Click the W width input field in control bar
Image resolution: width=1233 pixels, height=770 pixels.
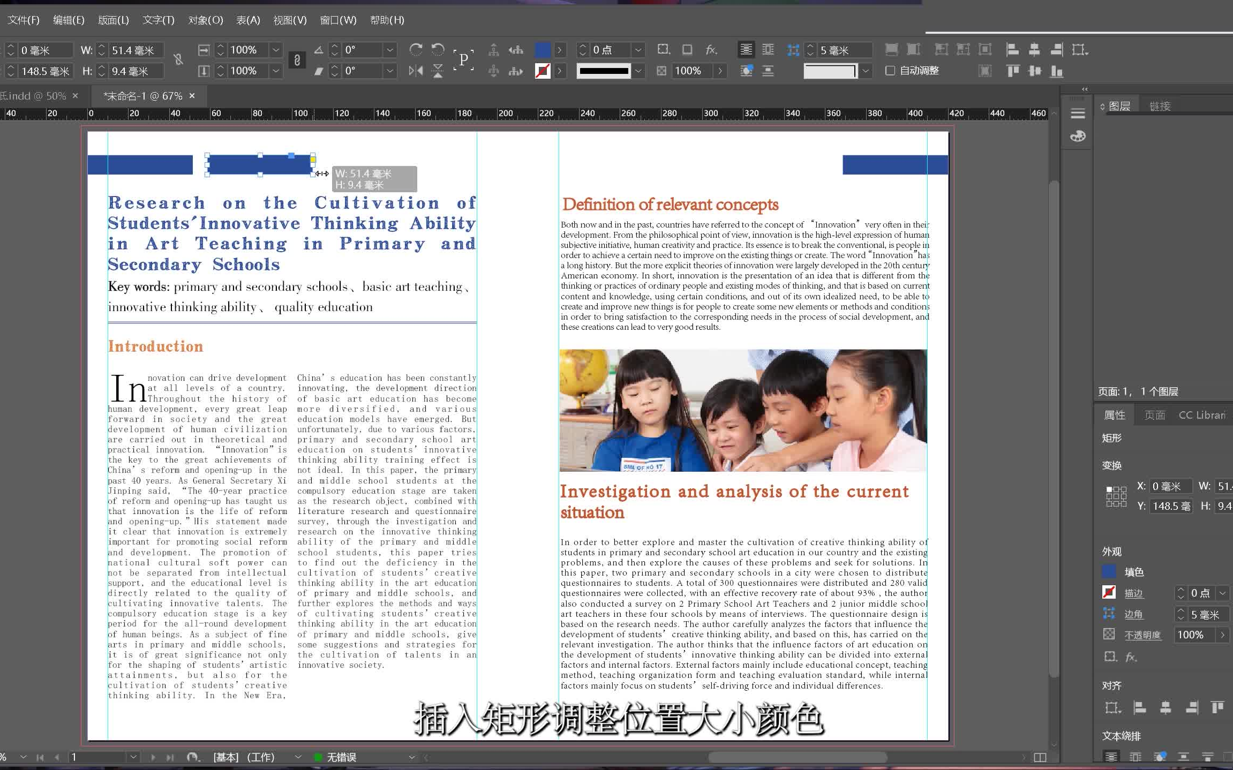(x=136, y=50)
